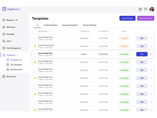This screenshot has height=118, width=157.
Task: Edit the first Pending User details row
Action: (x=142, y=38)
